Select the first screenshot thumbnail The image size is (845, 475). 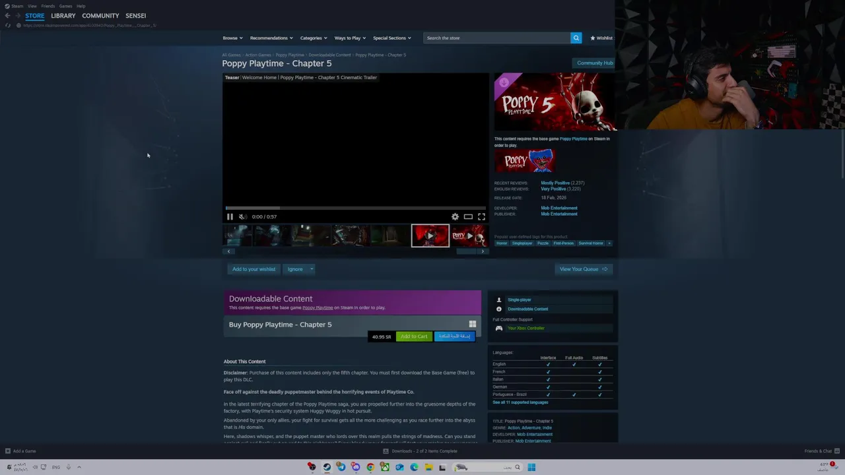pos(237,236)
